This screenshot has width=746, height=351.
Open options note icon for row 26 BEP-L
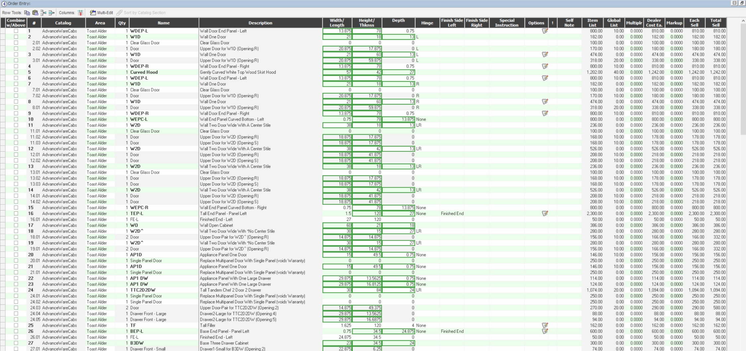click(545, 331)
